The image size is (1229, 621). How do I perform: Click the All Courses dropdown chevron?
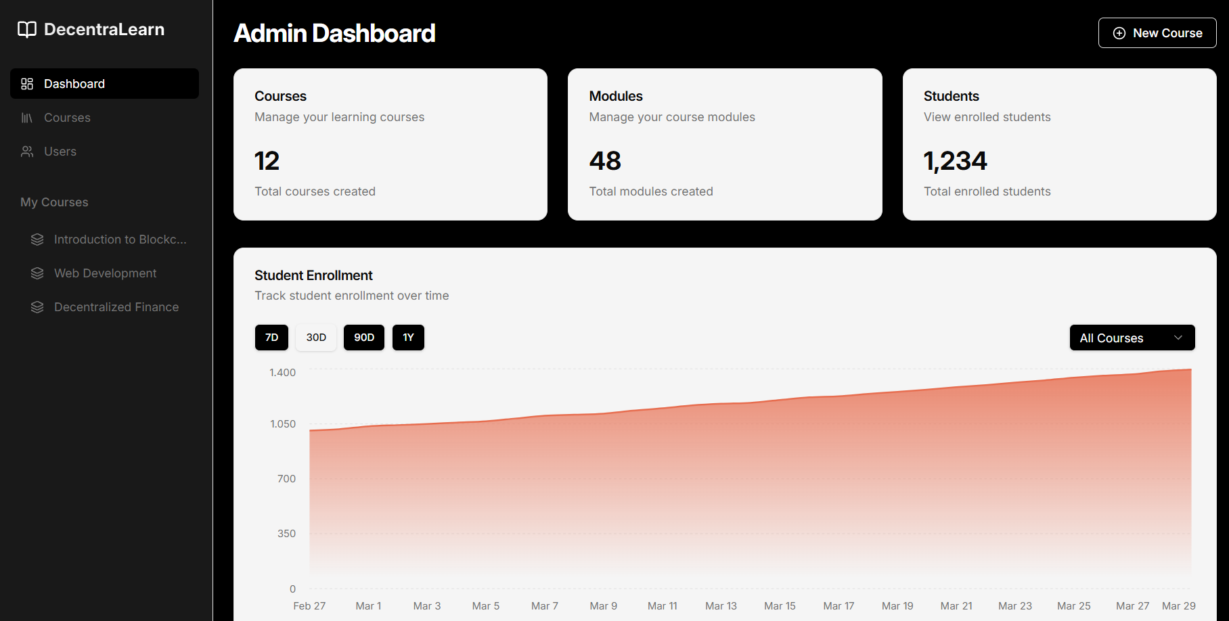tap(1178, 338)
